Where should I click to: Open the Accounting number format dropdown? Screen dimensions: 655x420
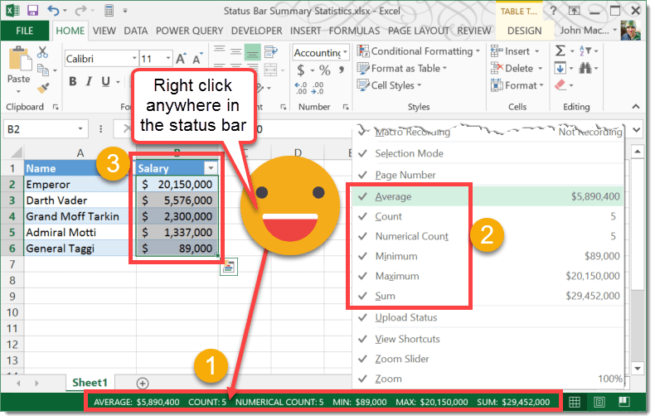[x=345, y=53]
